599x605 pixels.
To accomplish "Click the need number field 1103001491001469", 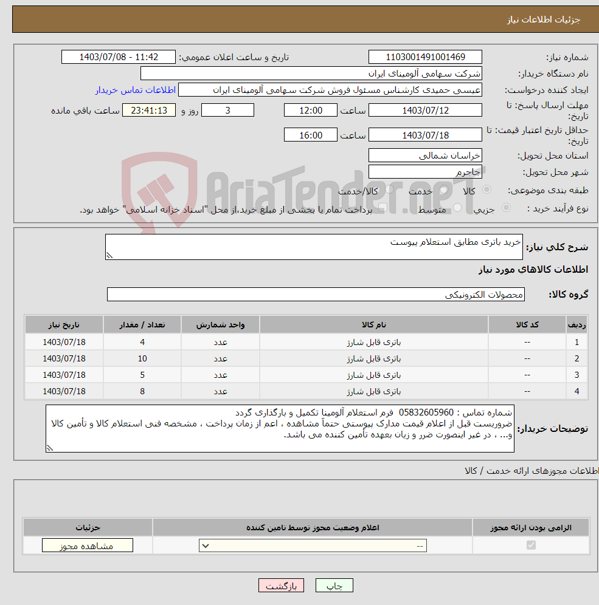I will [x=425, y=57].
